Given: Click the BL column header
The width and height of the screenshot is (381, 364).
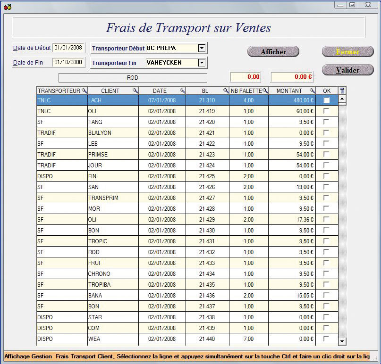Looking at the screenshot, I should [x=205, y=91].
